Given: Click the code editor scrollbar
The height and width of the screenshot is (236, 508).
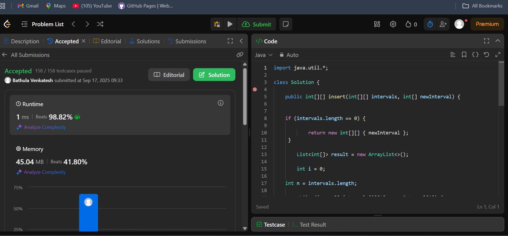Looking at the screenshot, I should 502,84.
